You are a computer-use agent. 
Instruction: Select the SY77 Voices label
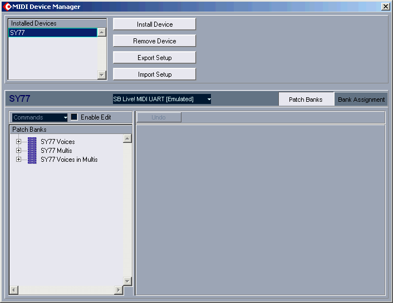coord(58,142)
